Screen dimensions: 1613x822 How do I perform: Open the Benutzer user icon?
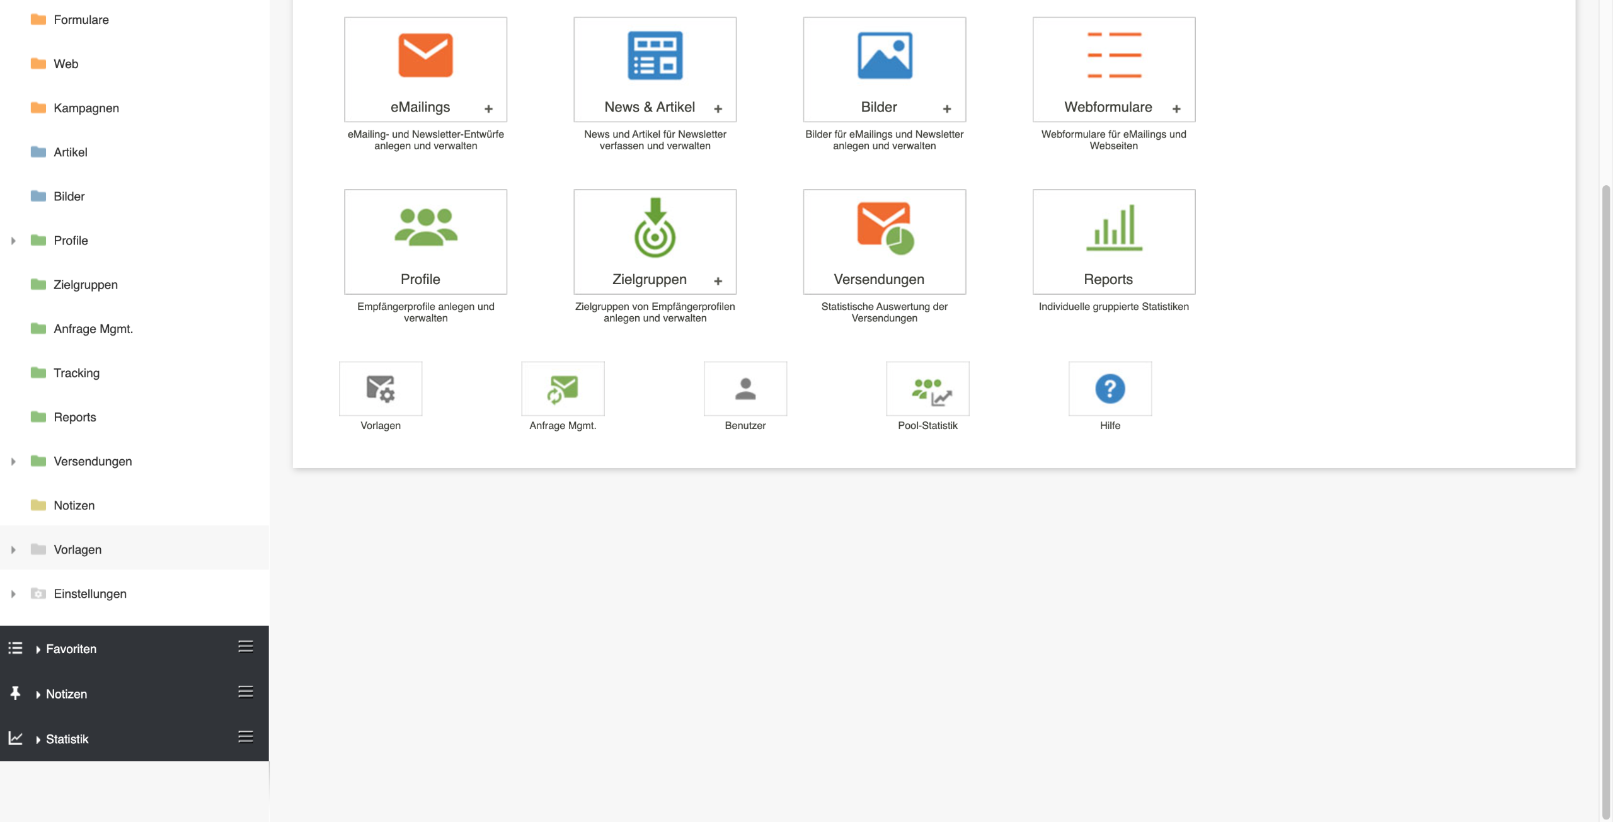745,389
